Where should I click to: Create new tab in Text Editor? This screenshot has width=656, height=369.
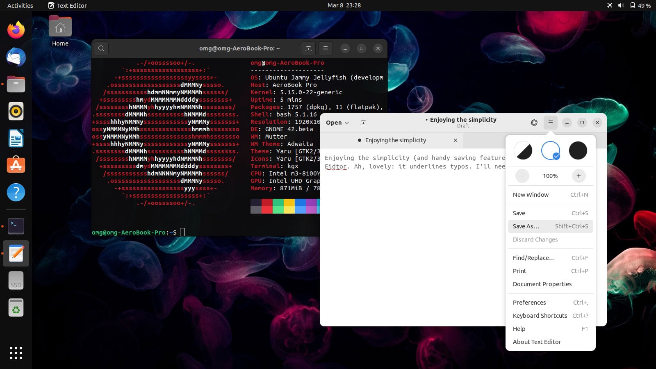coord(363,123)
